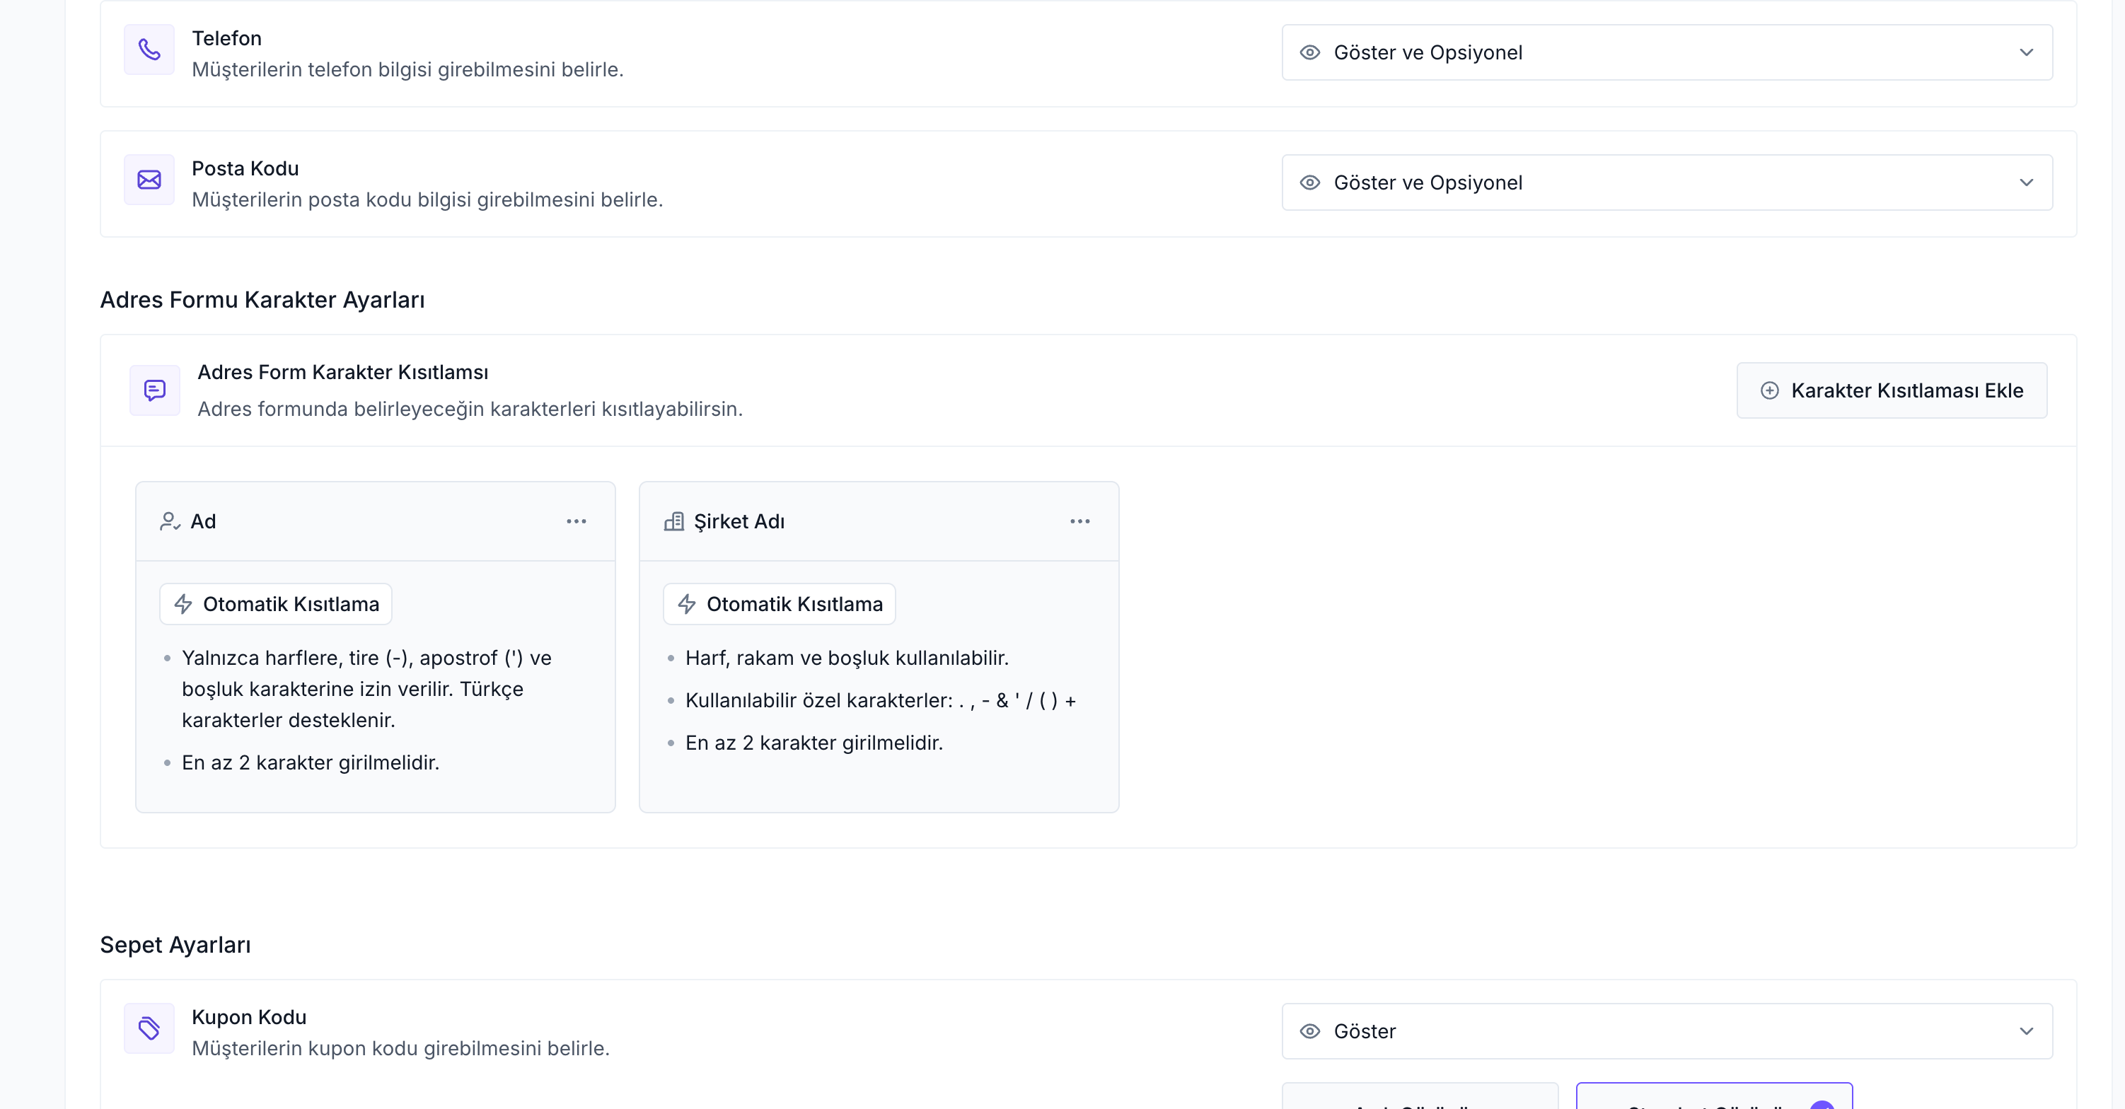Click the building icon beside Şirket Adı
Screen dimensions: 2125x1109
coord(674,521)
